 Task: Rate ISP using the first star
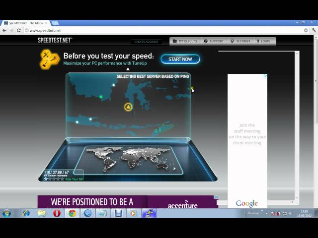[46, 179]
